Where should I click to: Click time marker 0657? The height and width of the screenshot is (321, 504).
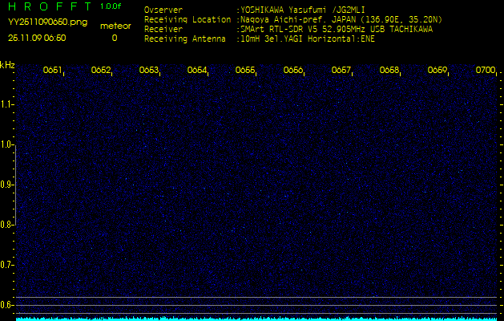click(341, 70)
